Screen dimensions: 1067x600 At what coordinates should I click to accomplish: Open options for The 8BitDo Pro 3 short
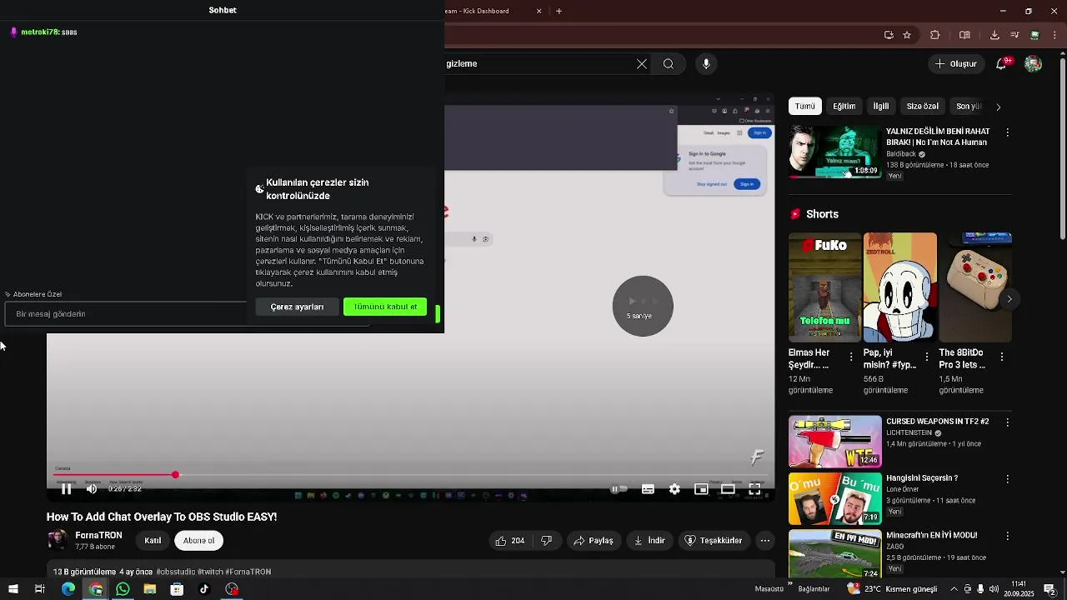pyautogui.click(x=1002, y=357)
